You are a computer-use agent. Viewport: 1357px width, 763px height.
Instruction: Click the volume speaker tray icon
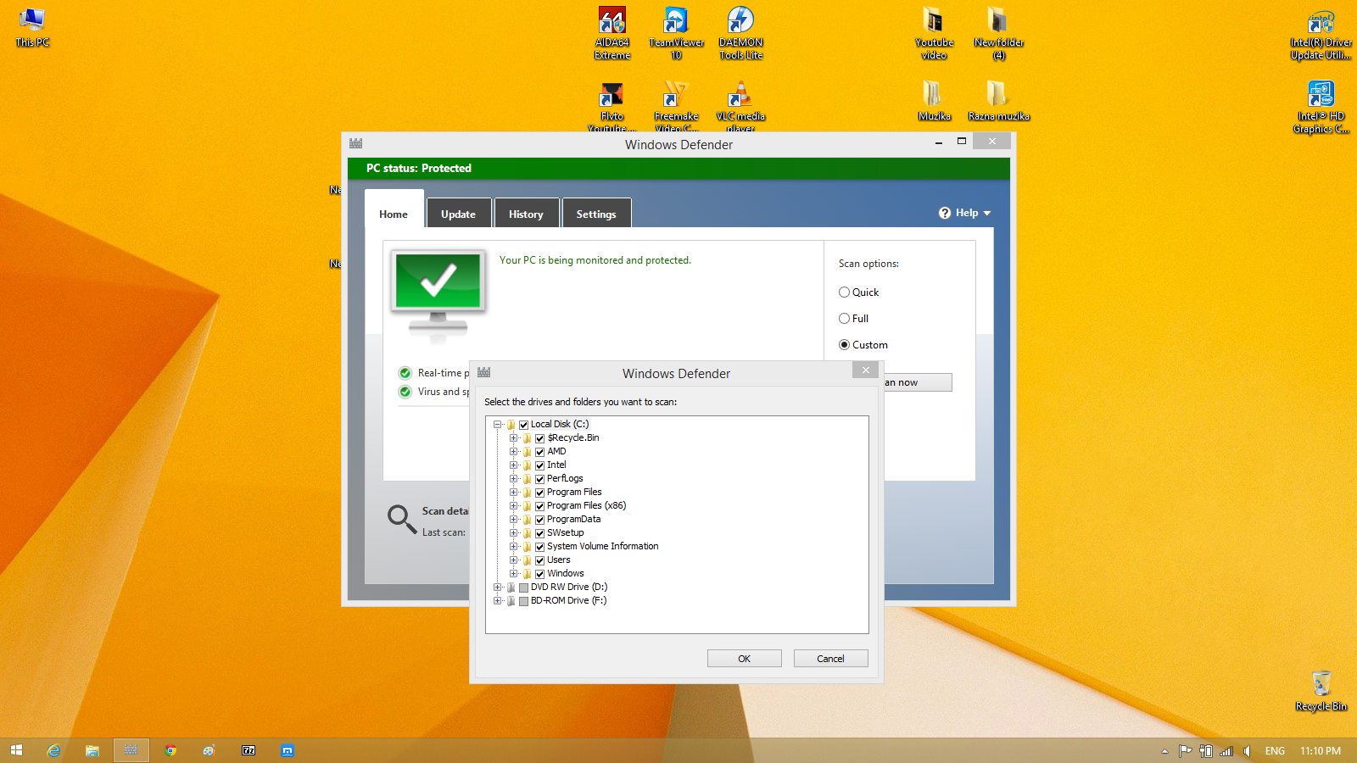1247,750
